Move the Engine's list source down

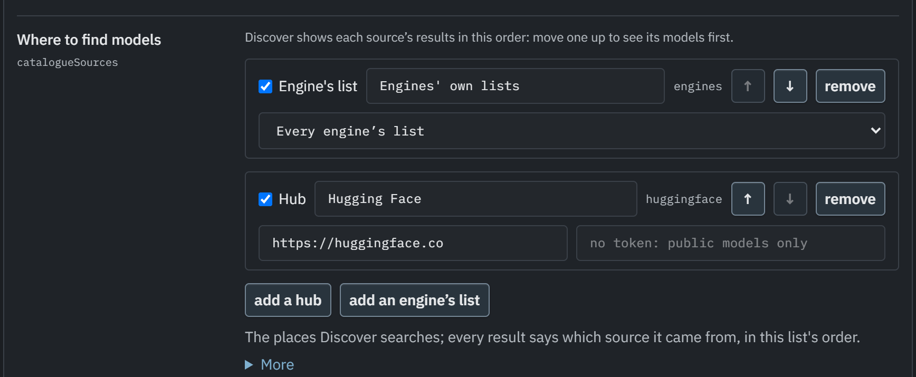coord(790,86)
